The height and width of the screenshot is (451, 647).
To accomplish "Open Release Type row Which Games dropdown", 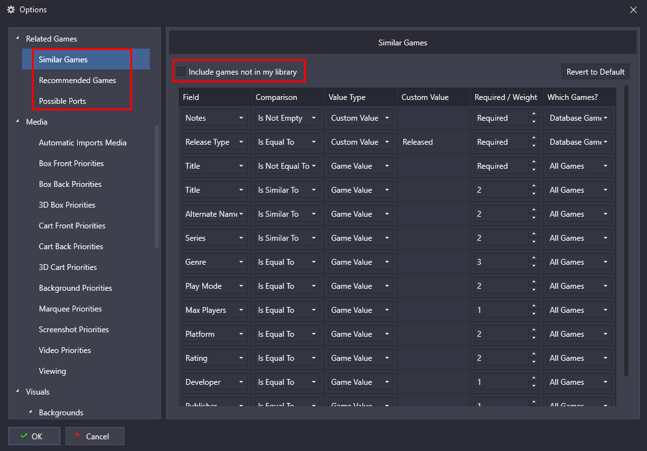I will 579,142.
